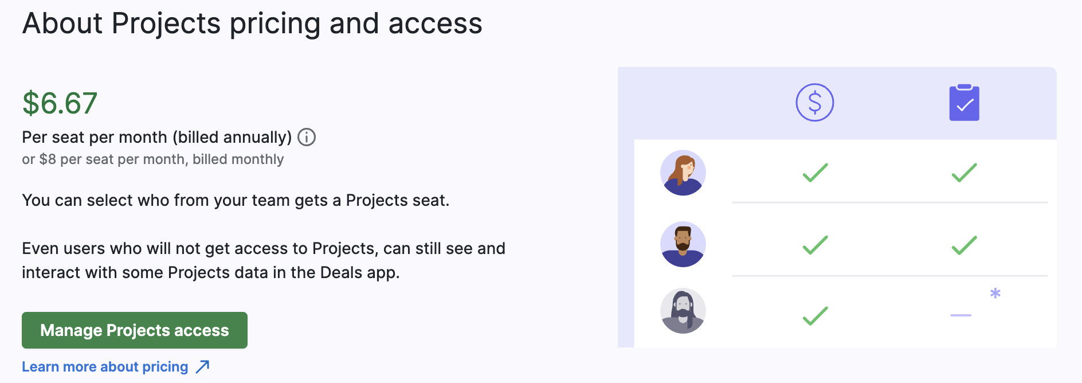Click the clipboard checkmark icon
1082x383 pixels.
964,103
